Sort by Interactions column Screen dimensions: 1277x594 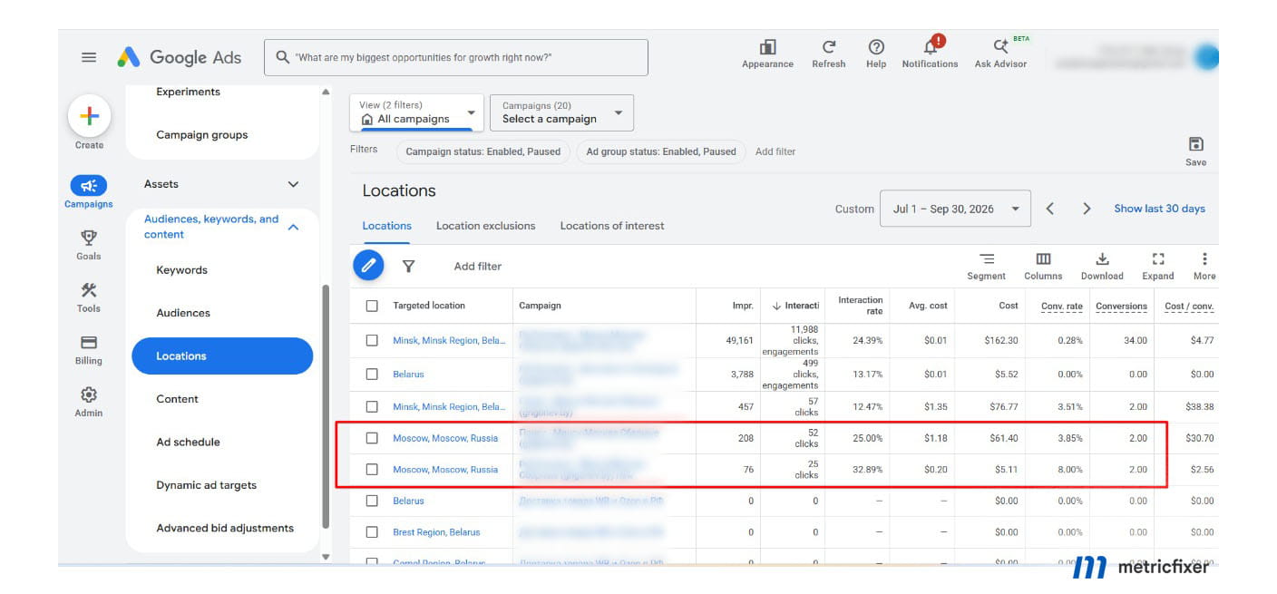[x=795, y=306]
